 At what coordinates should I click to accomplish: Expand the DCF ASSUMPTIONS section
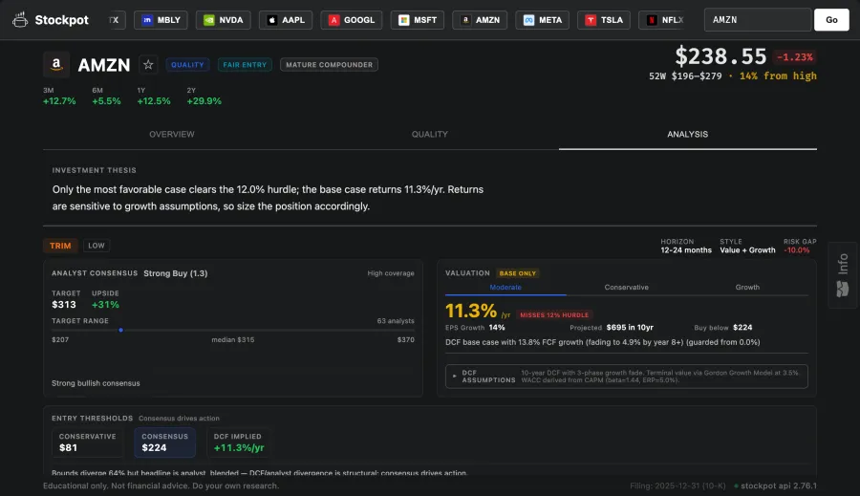click(626, 377)
